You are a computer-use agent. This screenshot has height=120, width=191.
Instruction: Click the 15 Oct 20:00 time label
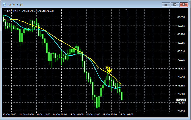coord(110,114)
